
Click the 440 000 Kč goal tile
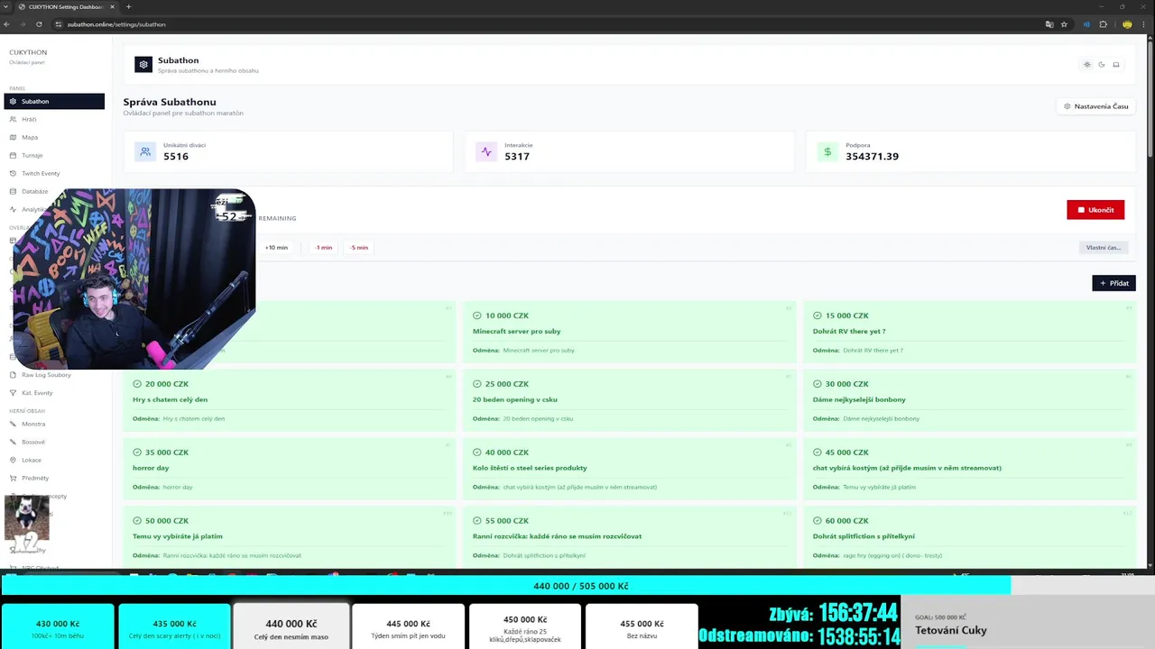(x=291, y=628)
